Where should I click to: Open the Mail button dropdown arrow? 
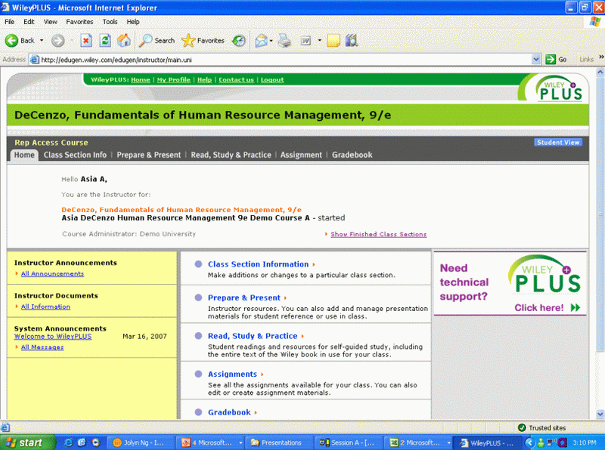click(x=271, y=41)
